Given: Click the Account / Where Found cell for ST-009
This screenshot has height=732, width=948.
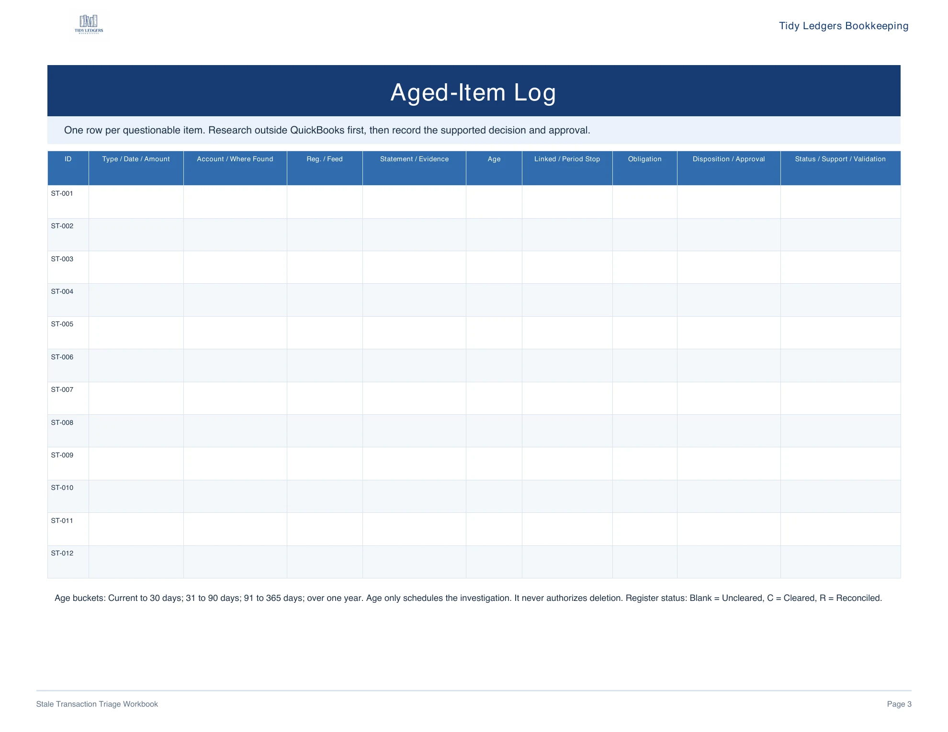Looking at the screenshot, I should point(235,464).
